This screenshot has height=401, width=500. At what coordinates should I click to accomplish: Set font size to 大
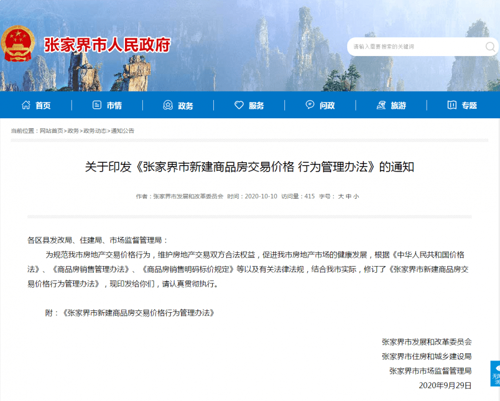[x=341, y=197]
